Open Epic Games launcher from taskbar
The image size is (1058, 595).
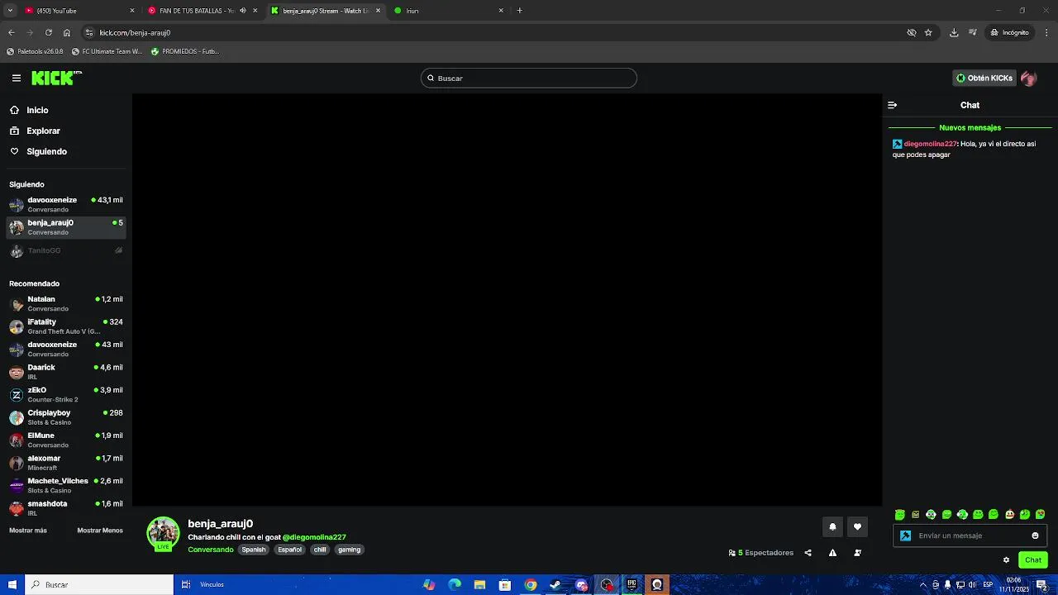coord(631,584)
